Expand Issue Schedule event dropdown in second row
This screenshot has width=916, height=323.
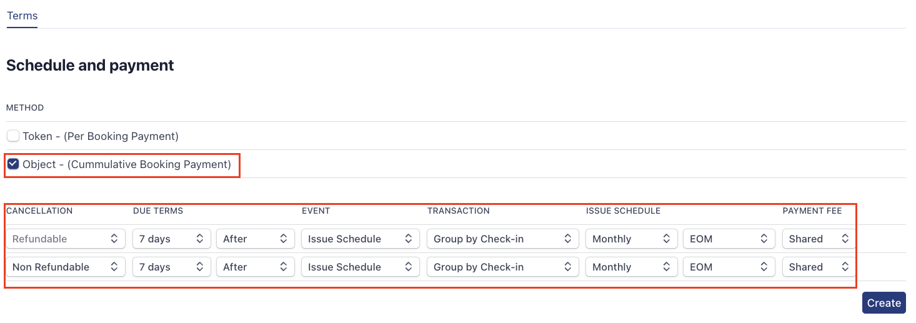pos(360,267)
